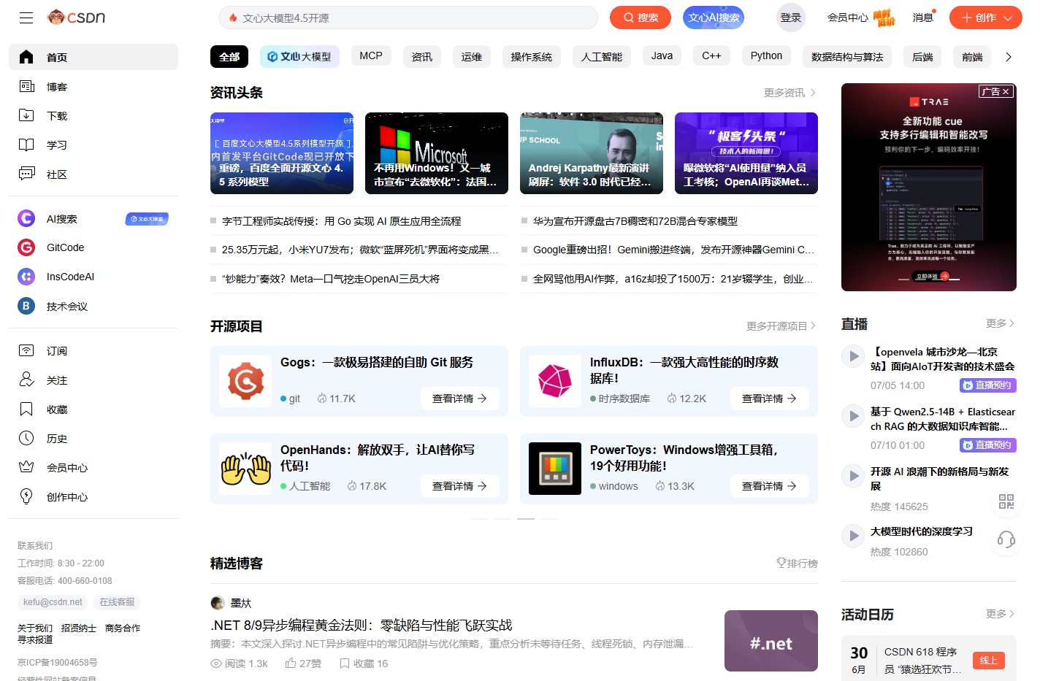Open 收藏 bookmark icon in sidebar
The height and width of the screenshot is (681, 1040).
(26, 409)
